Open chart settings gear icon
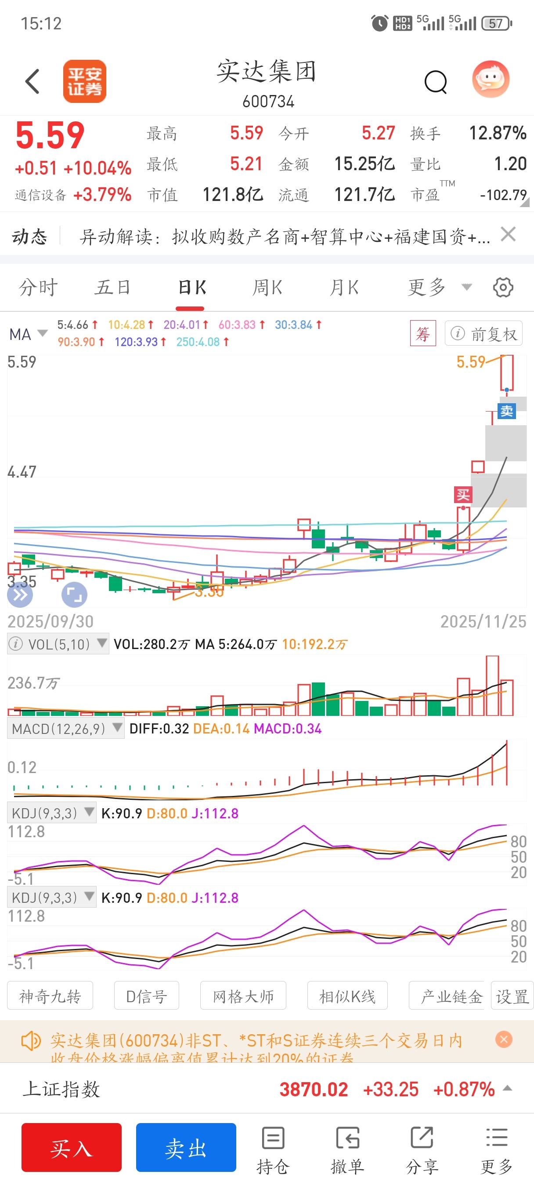 [503, 288]
